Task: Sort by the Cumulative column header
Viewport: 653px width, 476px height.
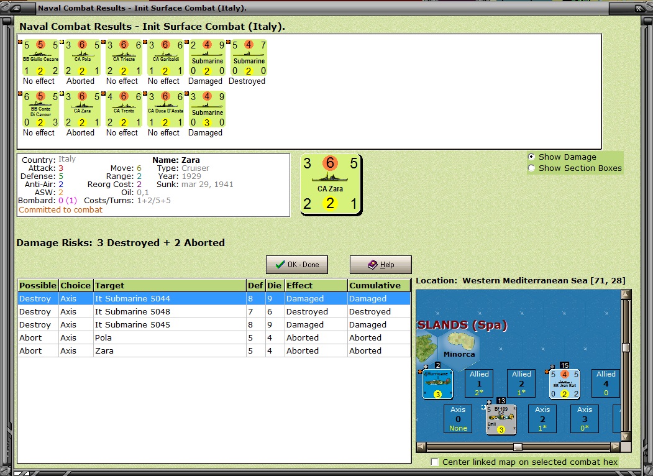Action: tap(378, 285)
